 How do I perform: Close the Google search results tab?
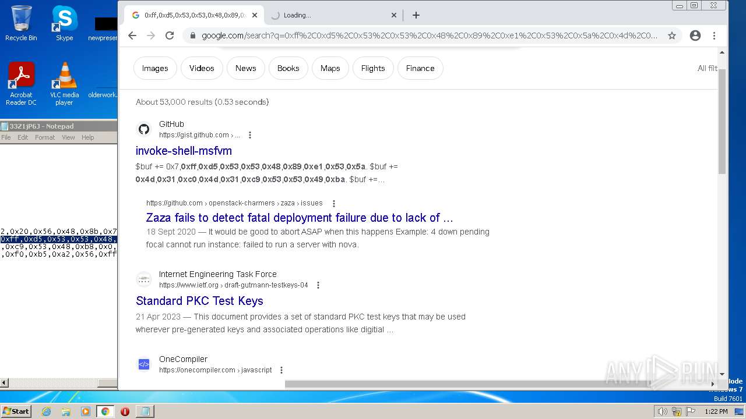click(255, 15)
